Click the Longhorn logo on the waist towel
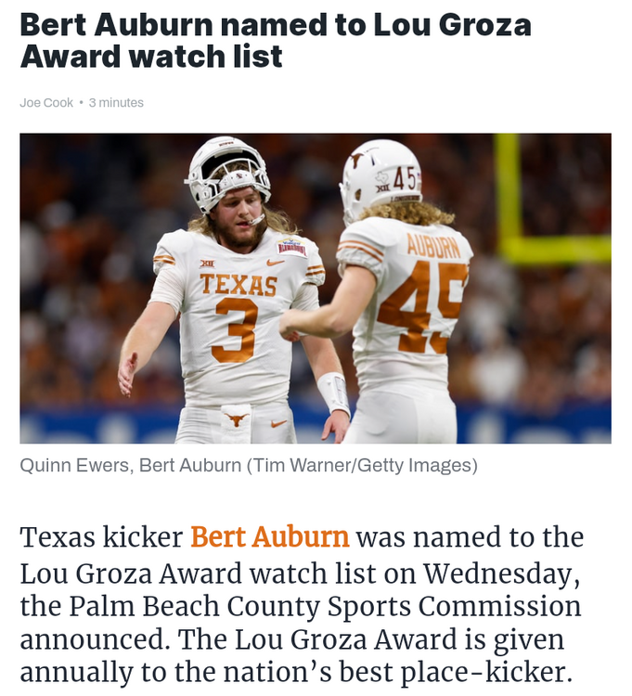 tap(236, 420)
